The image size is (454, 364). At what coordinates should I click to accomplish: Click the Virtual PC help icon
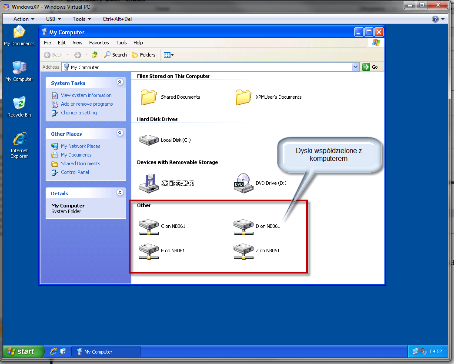(x=435, y=19)
